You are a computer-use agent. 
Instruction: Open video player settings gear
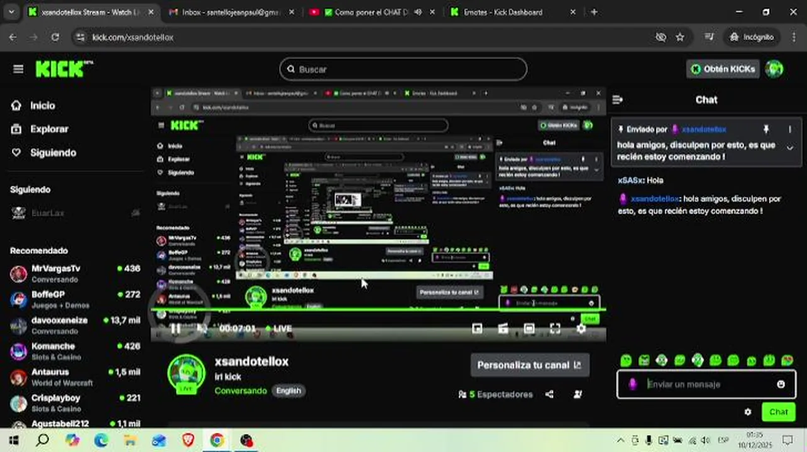pyautogui.click(x=581, y=328)
